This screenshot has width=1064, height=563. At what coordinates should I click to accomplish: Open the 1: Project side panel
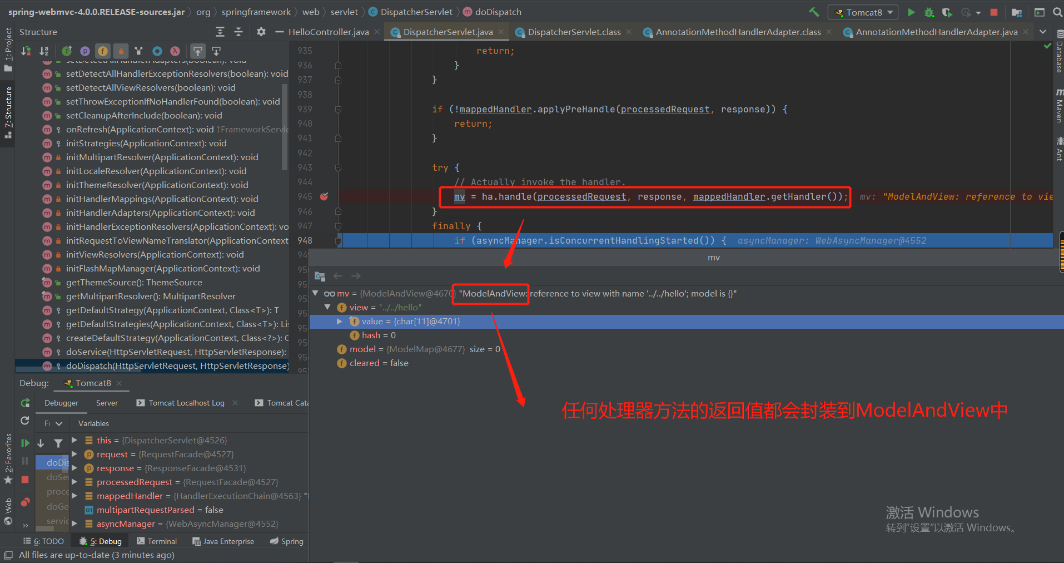(8, 49)
